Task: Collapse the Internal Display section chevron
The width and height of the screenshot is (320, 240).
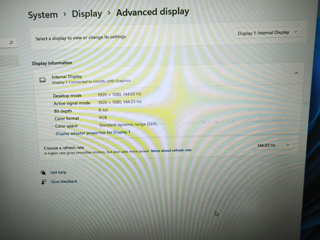Action: click(x=296, y=73)
